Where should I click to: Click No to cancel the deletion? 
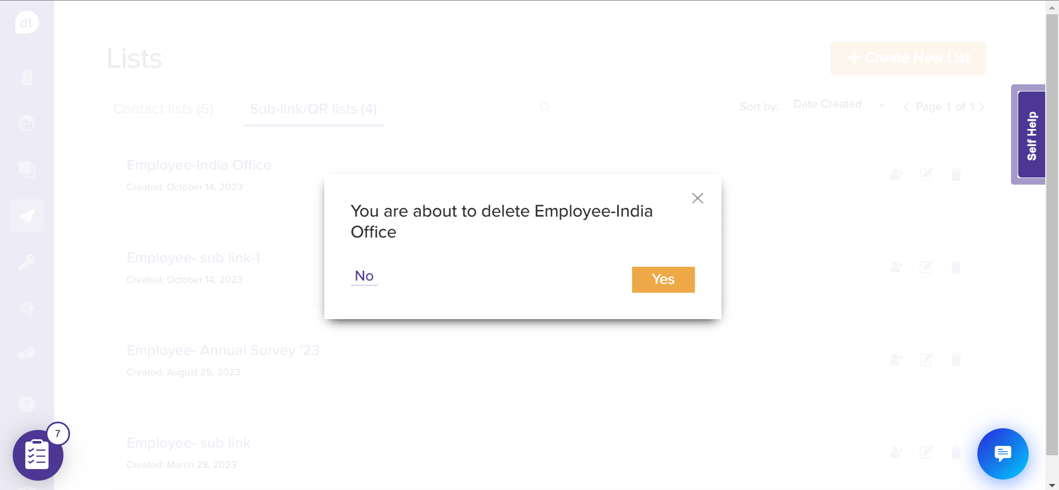(364, 276)
